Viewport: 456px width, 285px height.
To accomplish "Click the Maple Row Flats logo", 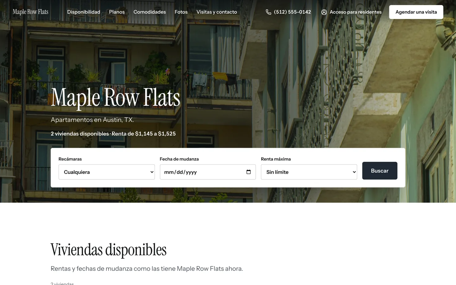I will click(30, 12).
